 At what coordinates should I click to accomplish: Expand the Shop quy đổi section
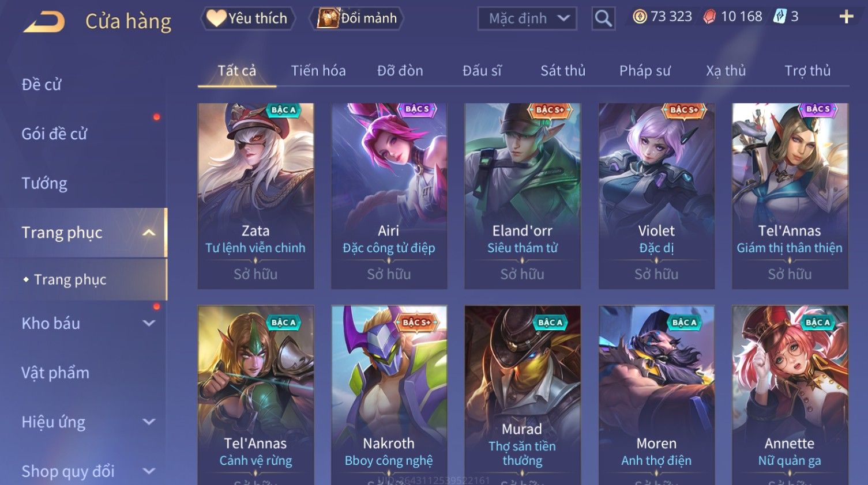[149, 471]
